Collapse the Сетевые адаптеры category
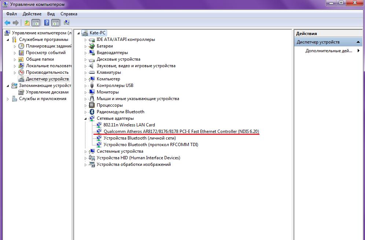The width and height of the screenshot is (365, 240). tap(85, 119)
